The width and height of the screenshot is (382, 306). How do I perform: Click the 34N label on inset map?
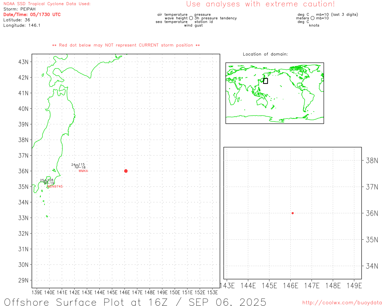tap(372, 266)
